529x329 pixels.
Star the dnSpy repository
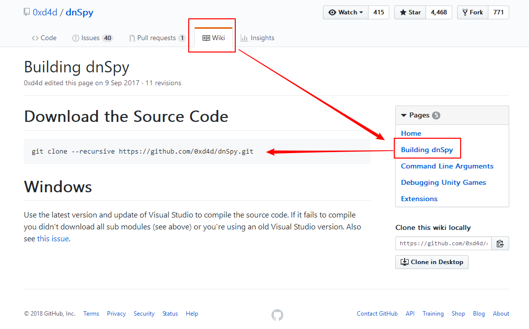click(411, 12)
